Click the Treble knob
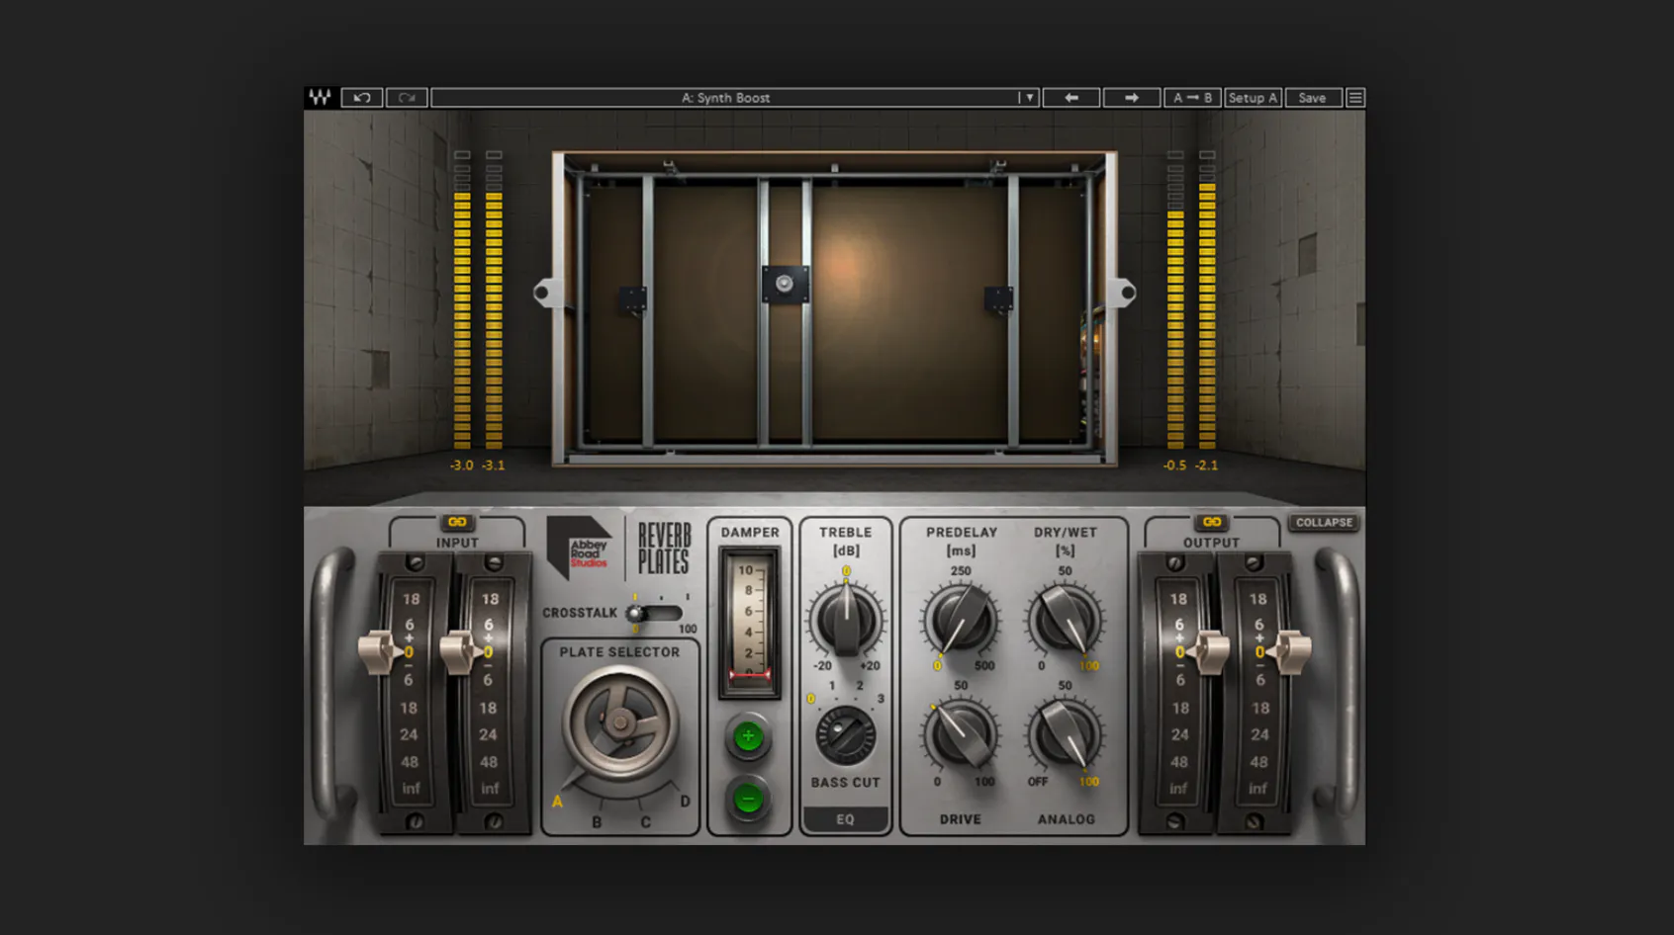Image resolution: width=1674 pixels, height=935 pixels. pos(846,620)
